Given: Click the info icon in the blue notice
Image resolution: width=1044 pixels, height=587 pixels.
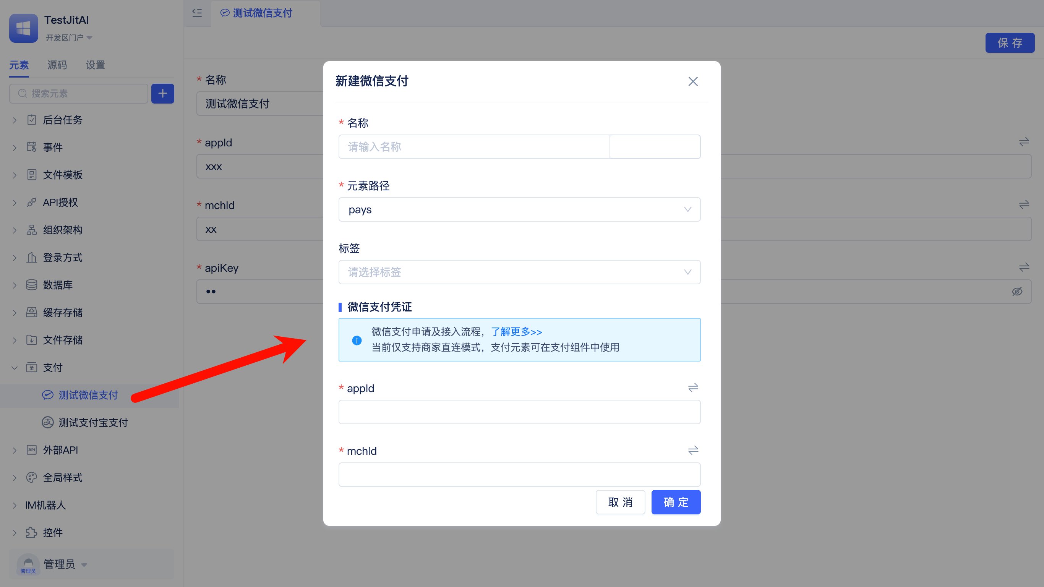Looking at the screenshot, I should point(357,340).
